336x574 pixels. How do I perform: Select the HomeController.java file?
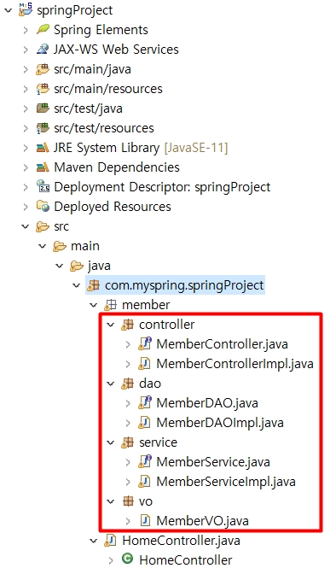(181, 541)
